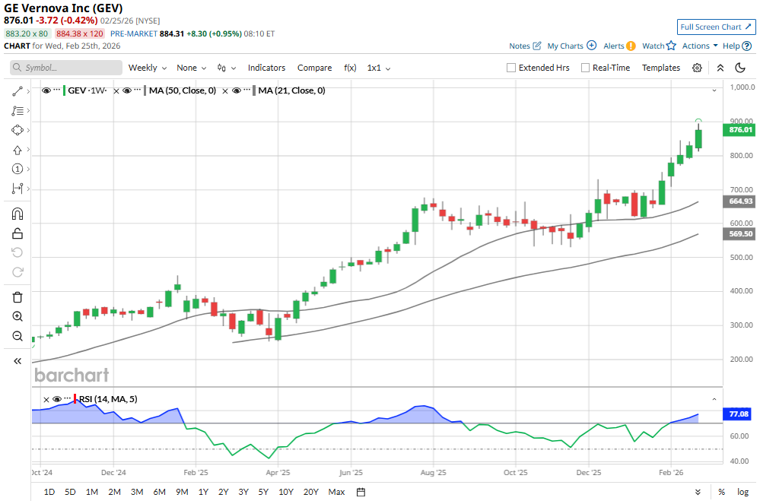Expand bottom panel double chevron down

pos(698,492)
